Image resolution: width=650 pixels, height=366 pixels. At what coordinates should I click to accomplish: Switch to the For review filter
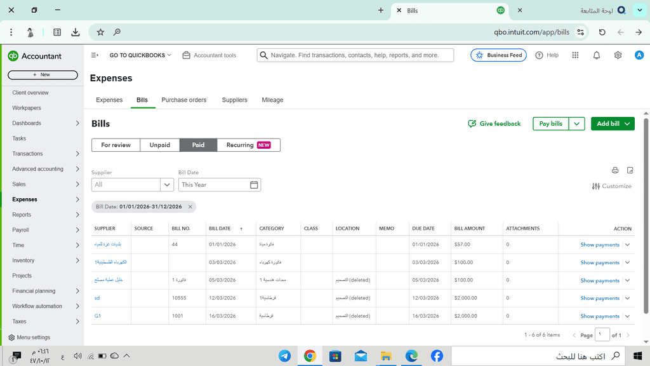click(116, 145)
